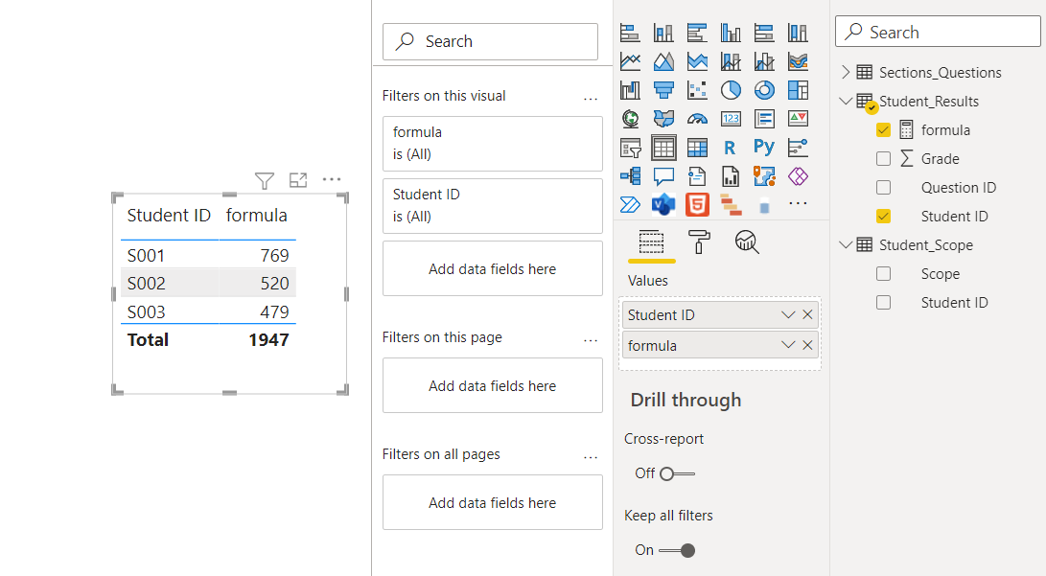1046x576 pixels.
Task: Select the R script visual
Action: [x=731, y=148]
